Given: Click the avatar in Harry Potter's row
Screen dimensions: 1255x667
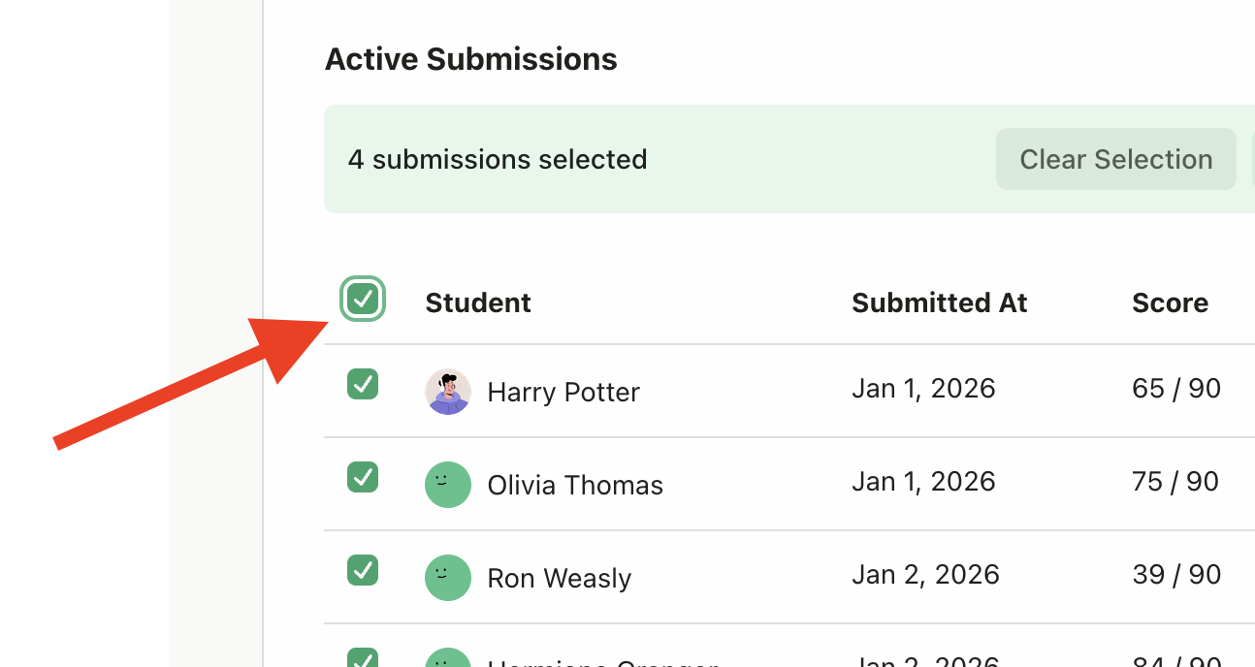Looking at the screenshot, I should tap(447, 392).
